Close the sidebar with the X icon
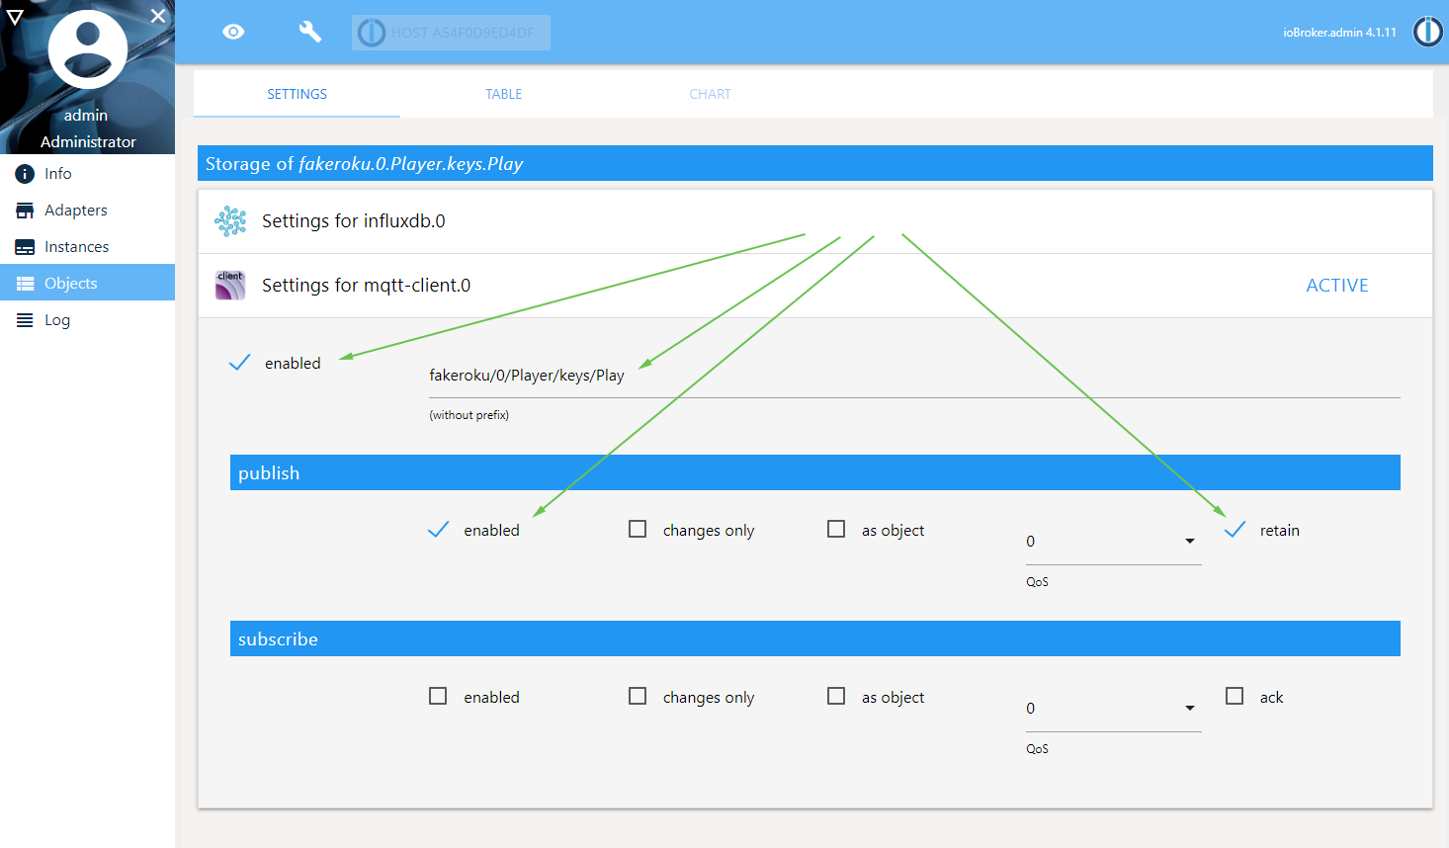This screenshot has width=1449, height=848. click(158, 16)
